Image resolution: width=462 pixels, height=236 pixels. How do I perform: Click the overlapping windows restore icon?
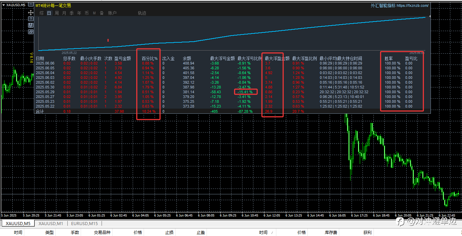31,32
